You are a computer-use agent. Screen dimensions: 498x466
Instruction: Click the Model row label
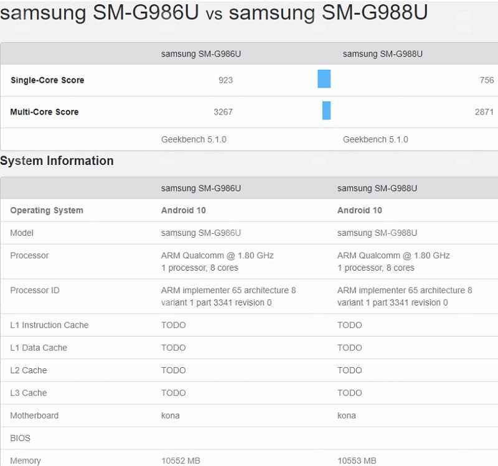22,233
